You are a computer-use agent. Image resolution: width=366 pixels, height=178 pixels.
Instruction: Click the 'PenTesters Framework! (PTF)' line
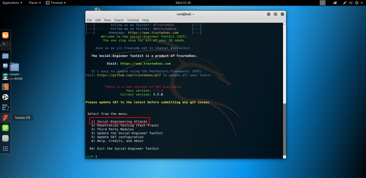[x=146, y=71]
